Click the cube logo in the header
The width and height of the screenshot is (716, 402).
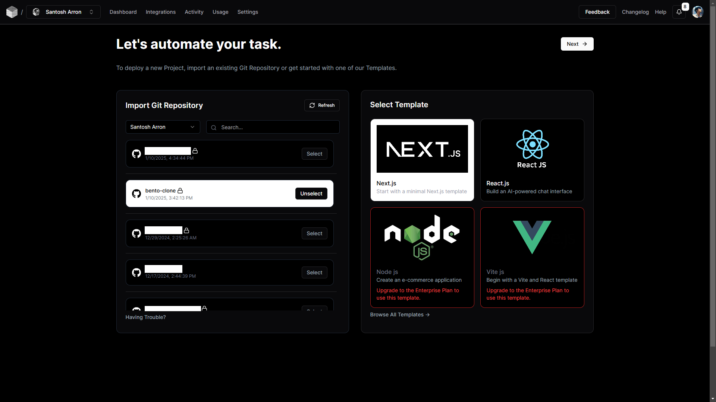[x=12, y=12]
